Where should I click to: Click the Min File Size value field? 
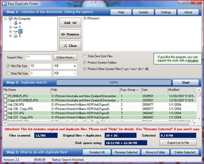click(x=41, y=66)
